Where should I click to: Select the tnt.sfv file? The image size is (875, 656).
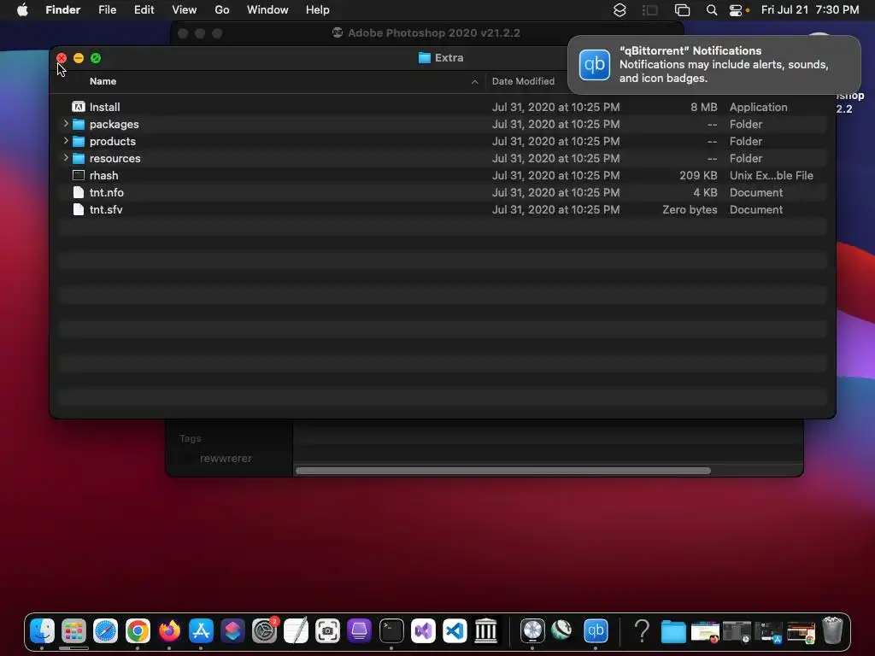click(106, 210)
